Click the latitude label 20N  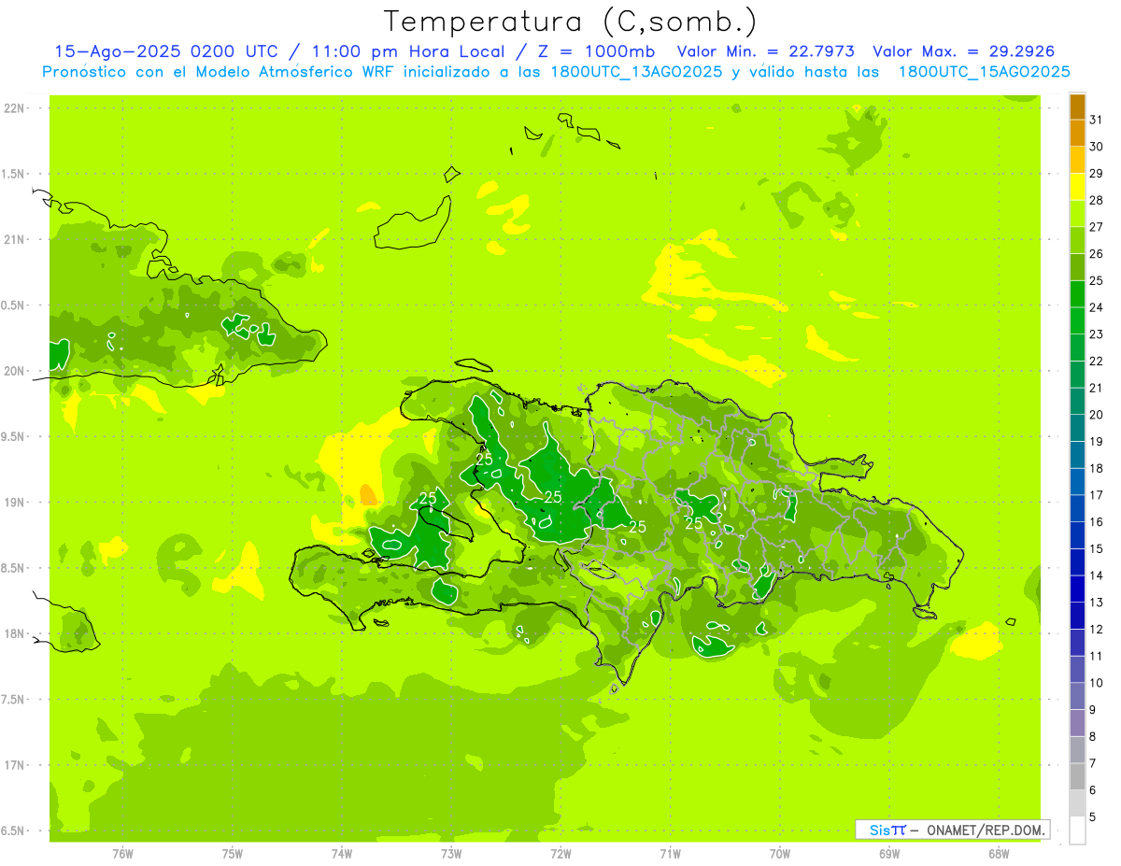click(14, 371)
